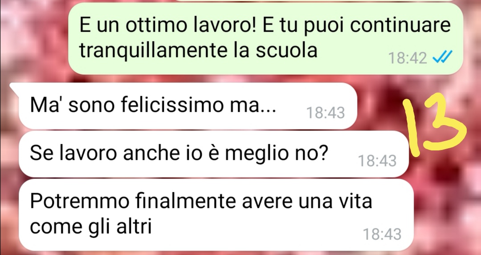The width and height of the screenshot is (481, 255).
Task: Select the green 'E un ottimo lavoro' message
Action: pyautogui.click(x=265, y=38)
